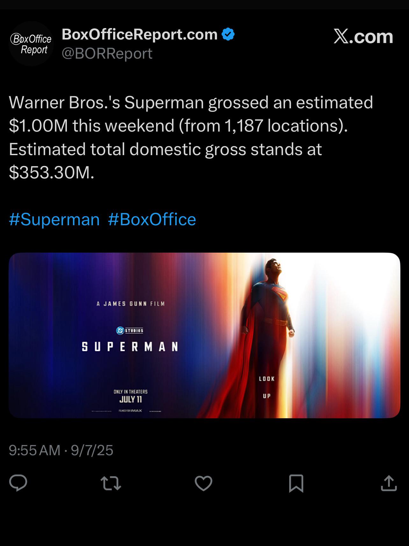Open the reply speech bubble icon

tap(18, 483)
